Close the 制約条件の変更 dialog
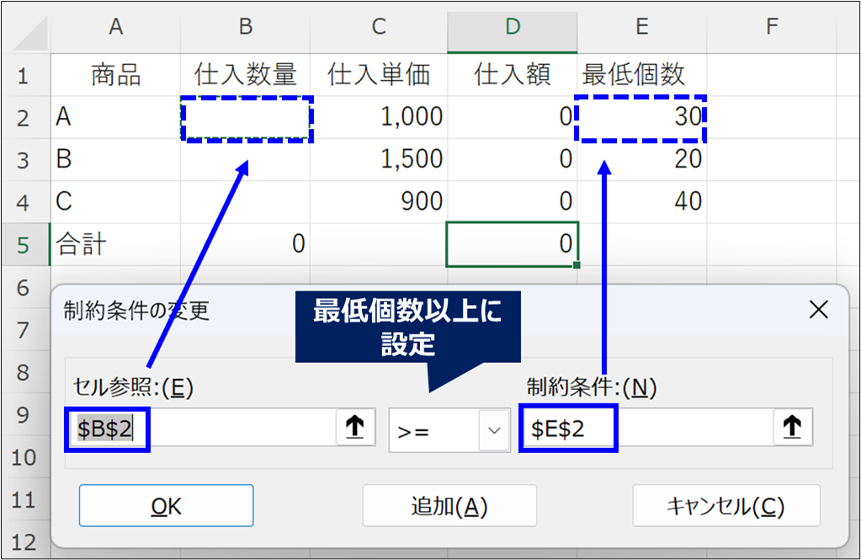Viewport: 861px width, 560px height. pos(818,310)
